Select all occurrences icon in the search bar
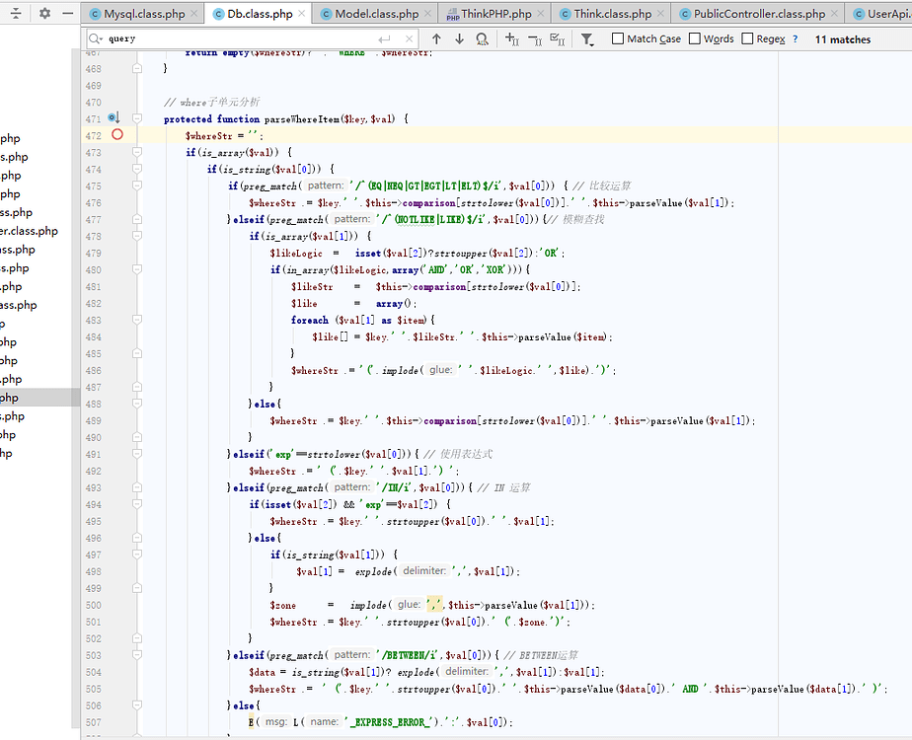Image resolution: width=912 pixels, height=740 pixels. pyautogui.click(x=558, y=38)
